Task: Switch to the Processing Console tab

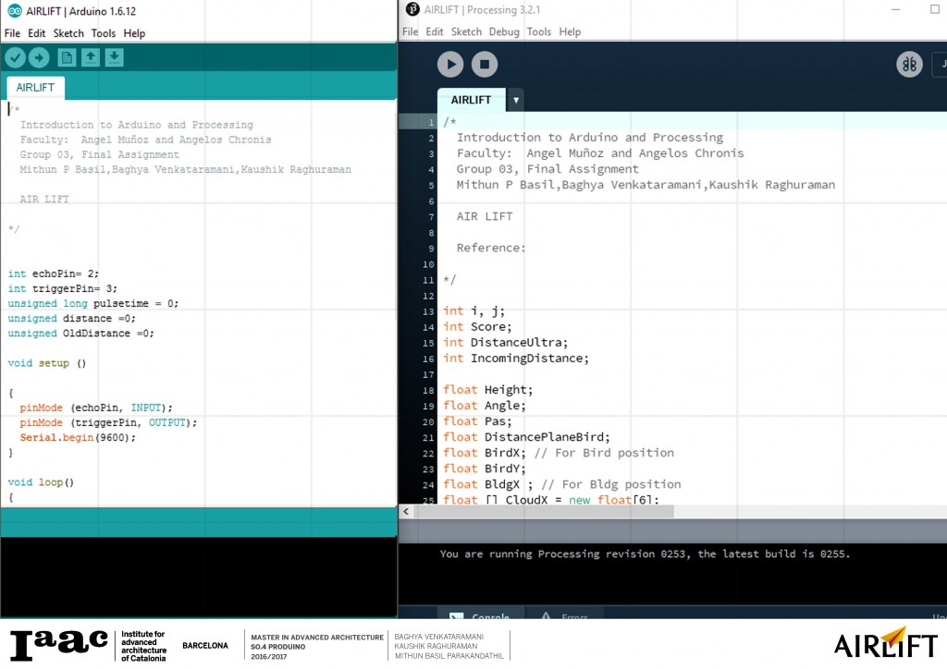Action: click(x=481, y=616)
